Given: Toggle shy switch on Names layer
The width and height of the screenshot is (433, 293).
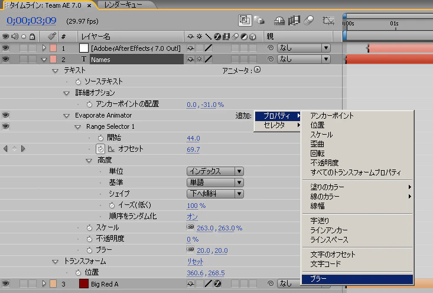Looking at the screenshot, I should pos(191,59).
